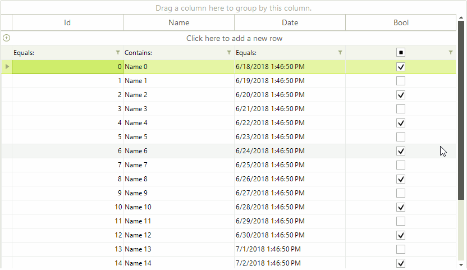Screen dimensions: 467x270
Task: Select the 'Name 12' cell
Action: tap(178, 235)
